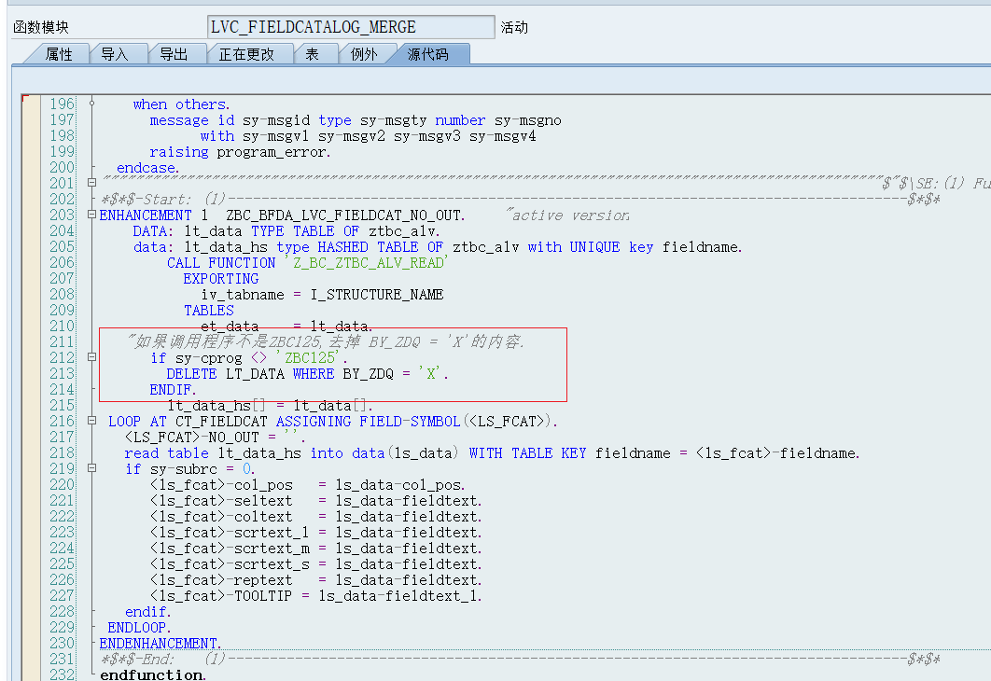Image resolution: width=991 pixels, height=681 pixels.
Task: Click the 'when others' statement
Action: (181, 104)
